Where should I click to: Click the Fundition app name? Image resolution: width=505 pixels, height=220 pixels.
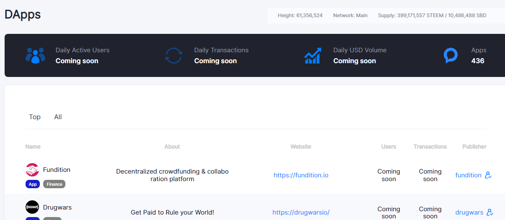click(57, 170)
